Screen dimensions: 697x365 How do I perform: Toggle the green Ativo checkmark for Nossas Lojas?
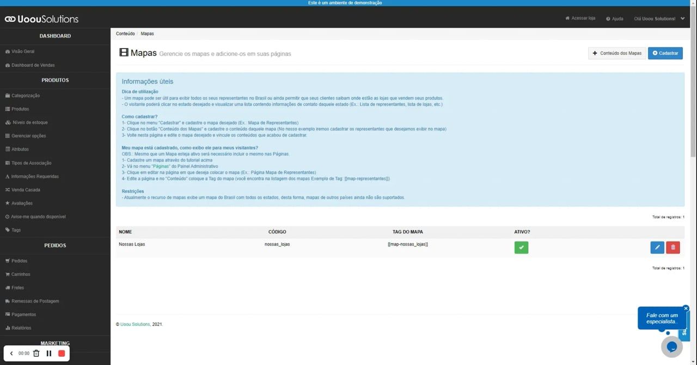(x=521, y=248)
